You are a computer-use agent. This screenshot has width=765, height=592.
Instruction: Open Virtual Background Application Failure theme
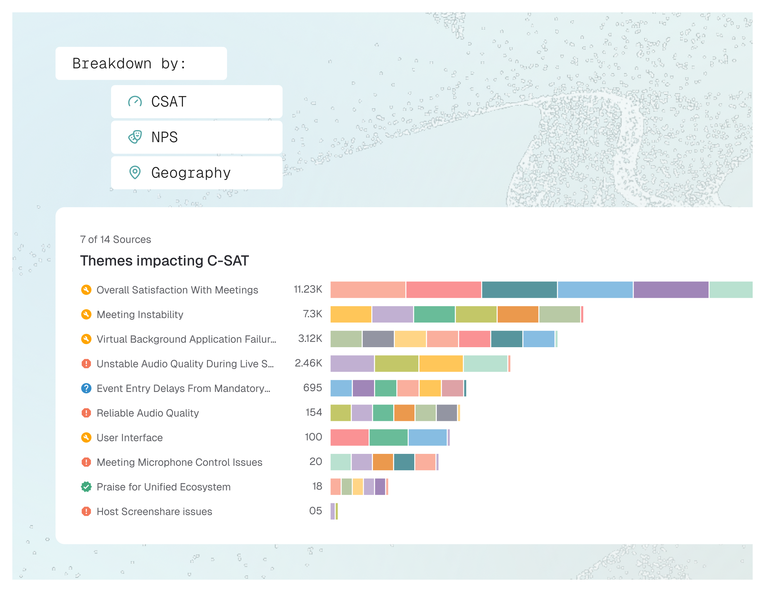point(186,339)
